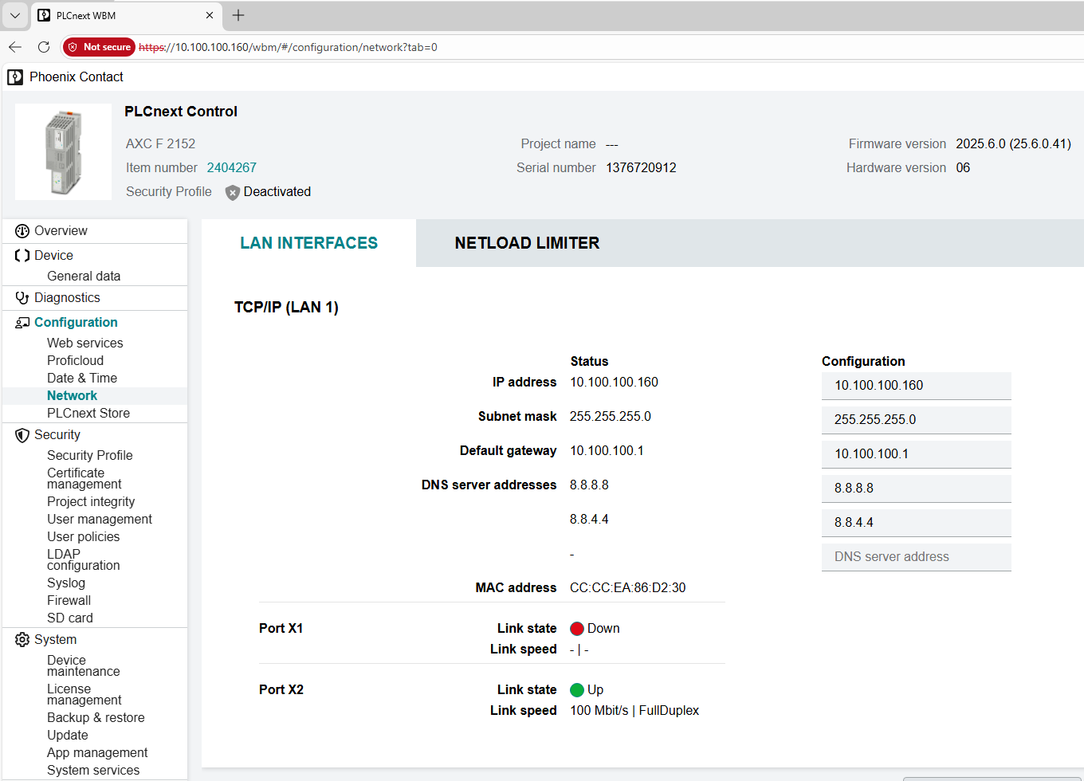
Task: Click the Overview dashboard icon
Action: pos(22,231)
